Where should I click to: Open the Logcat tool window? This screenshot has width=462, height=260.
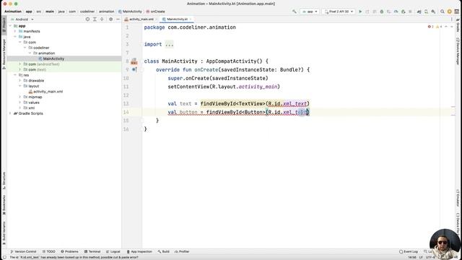click(x=113, y=252)
